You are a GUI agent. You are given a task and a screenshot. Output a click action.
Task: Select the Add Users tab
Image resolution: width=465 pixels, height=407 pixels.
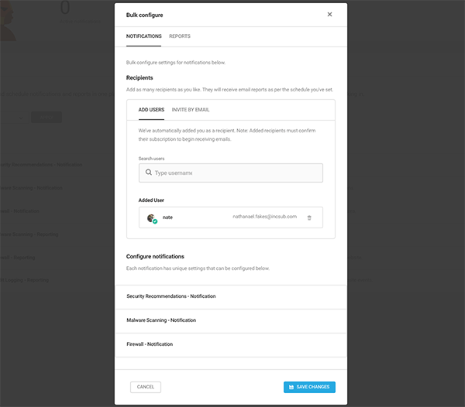click(151, 110)
